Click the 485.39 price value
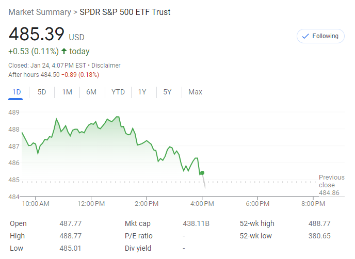355x259 pixels. tap(36, 34)
